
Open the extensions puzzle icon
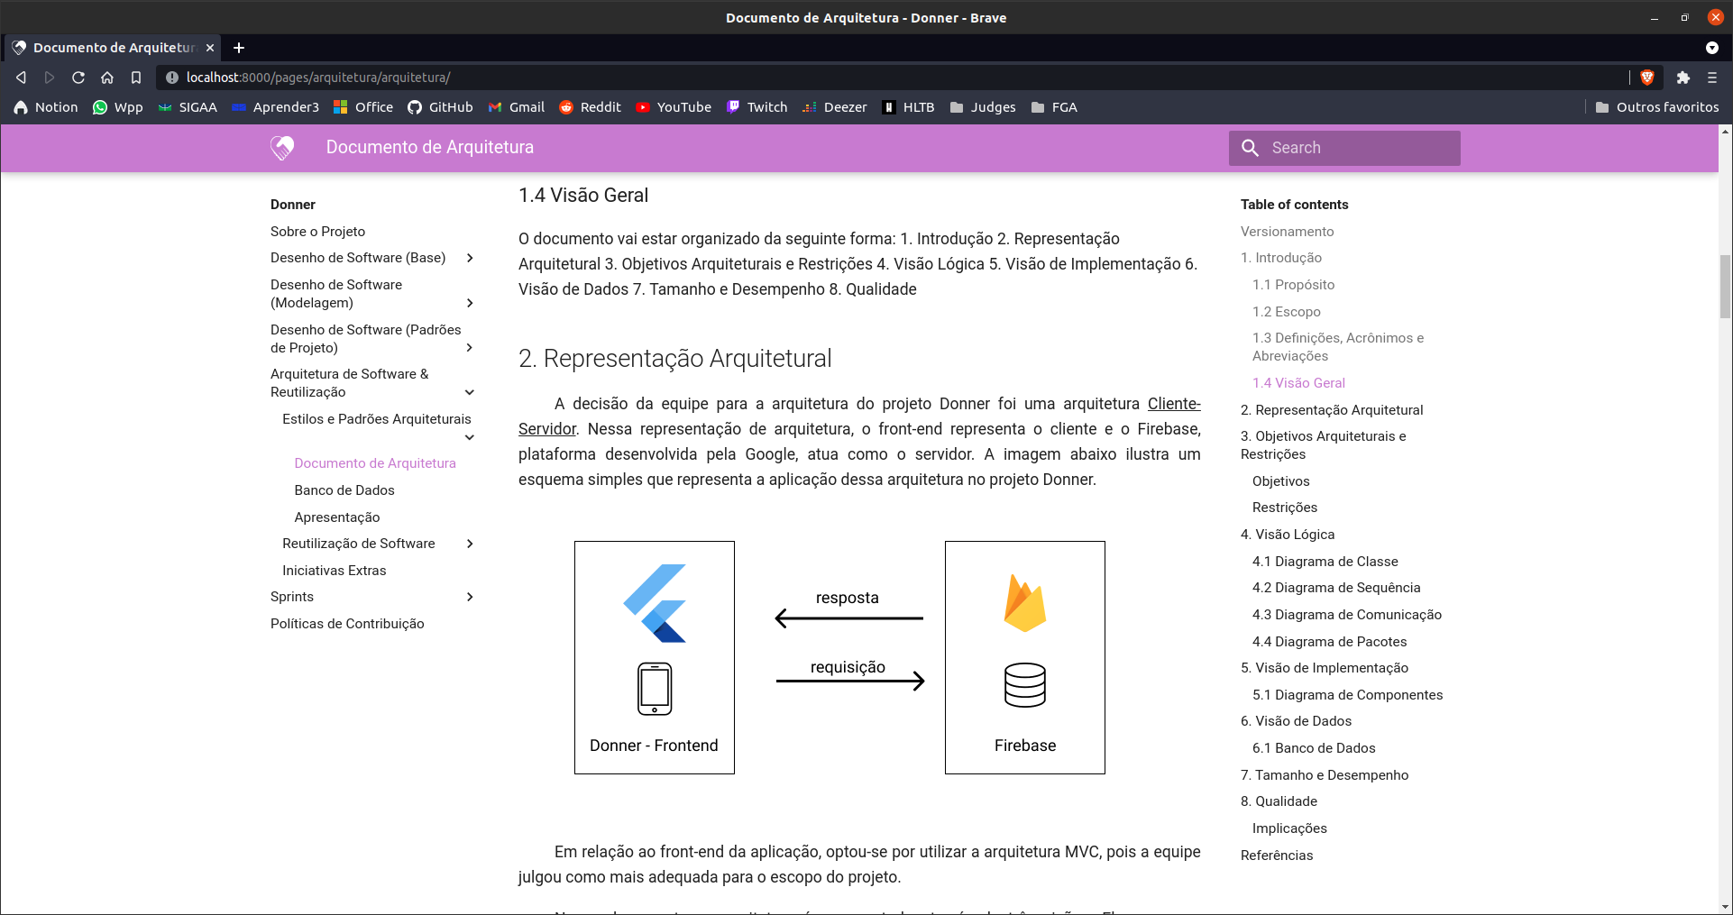[1683, 78]
